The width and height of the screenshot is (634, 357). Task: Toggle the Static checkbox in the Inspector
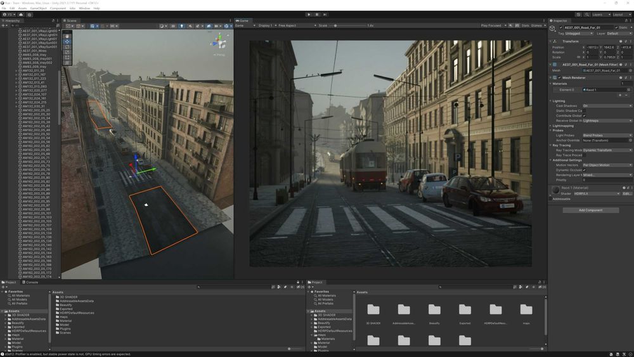(615, 28)
